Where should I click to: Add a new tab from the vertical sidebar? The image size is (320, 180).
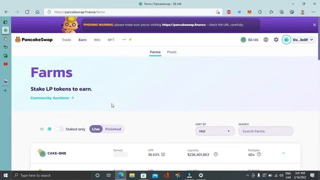pos(5,90)
